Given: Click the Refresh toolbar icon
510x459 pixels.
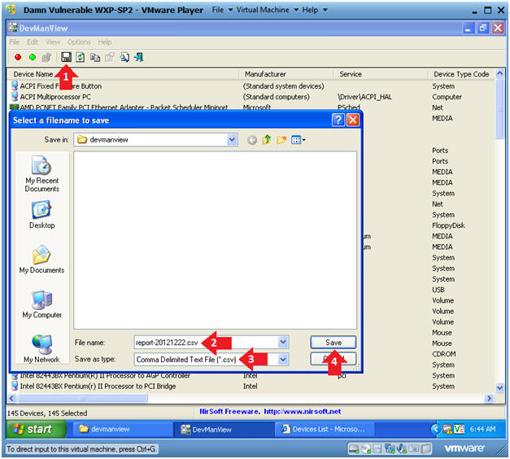Looking at the screenshot, I should [81, 58].
